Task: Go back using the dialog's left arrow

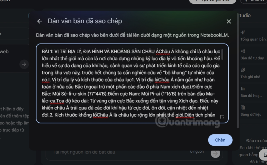Action: [x=39, y=21]
